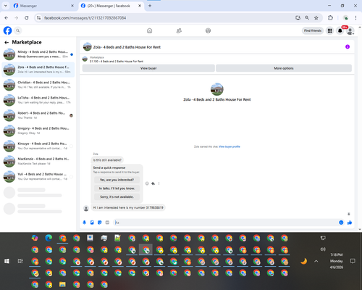Open the Friends icon in top navigation
The height and width of the screenshot is (290, 362).
pos(179,30)
